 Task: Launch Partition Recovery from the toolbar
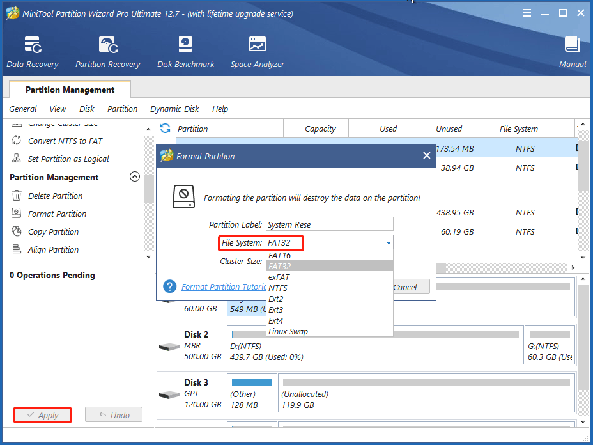click(107, 51)
